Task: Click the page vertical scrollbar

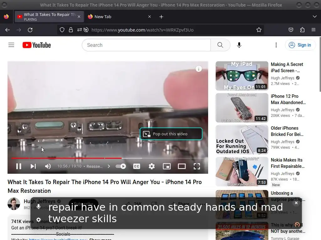Action: (320, 64)
